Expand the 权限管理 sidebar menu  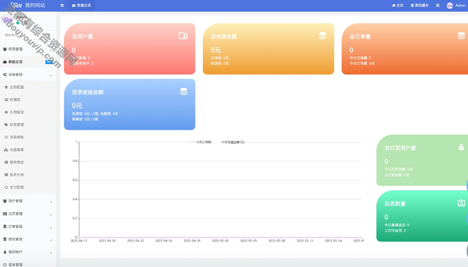click(27, 49)
